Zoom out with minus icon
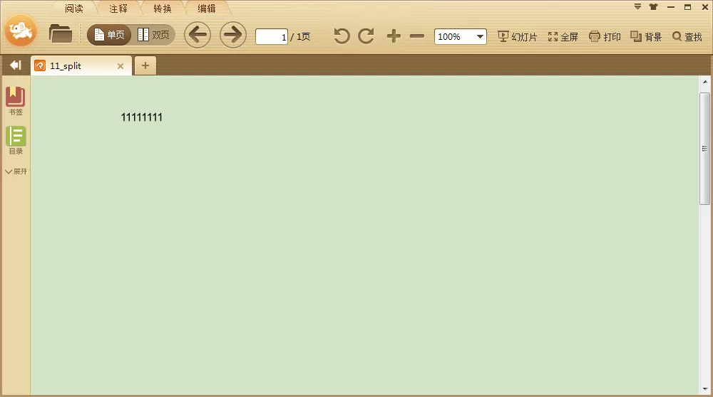This screenshot has height=397, width=713. 417,36
